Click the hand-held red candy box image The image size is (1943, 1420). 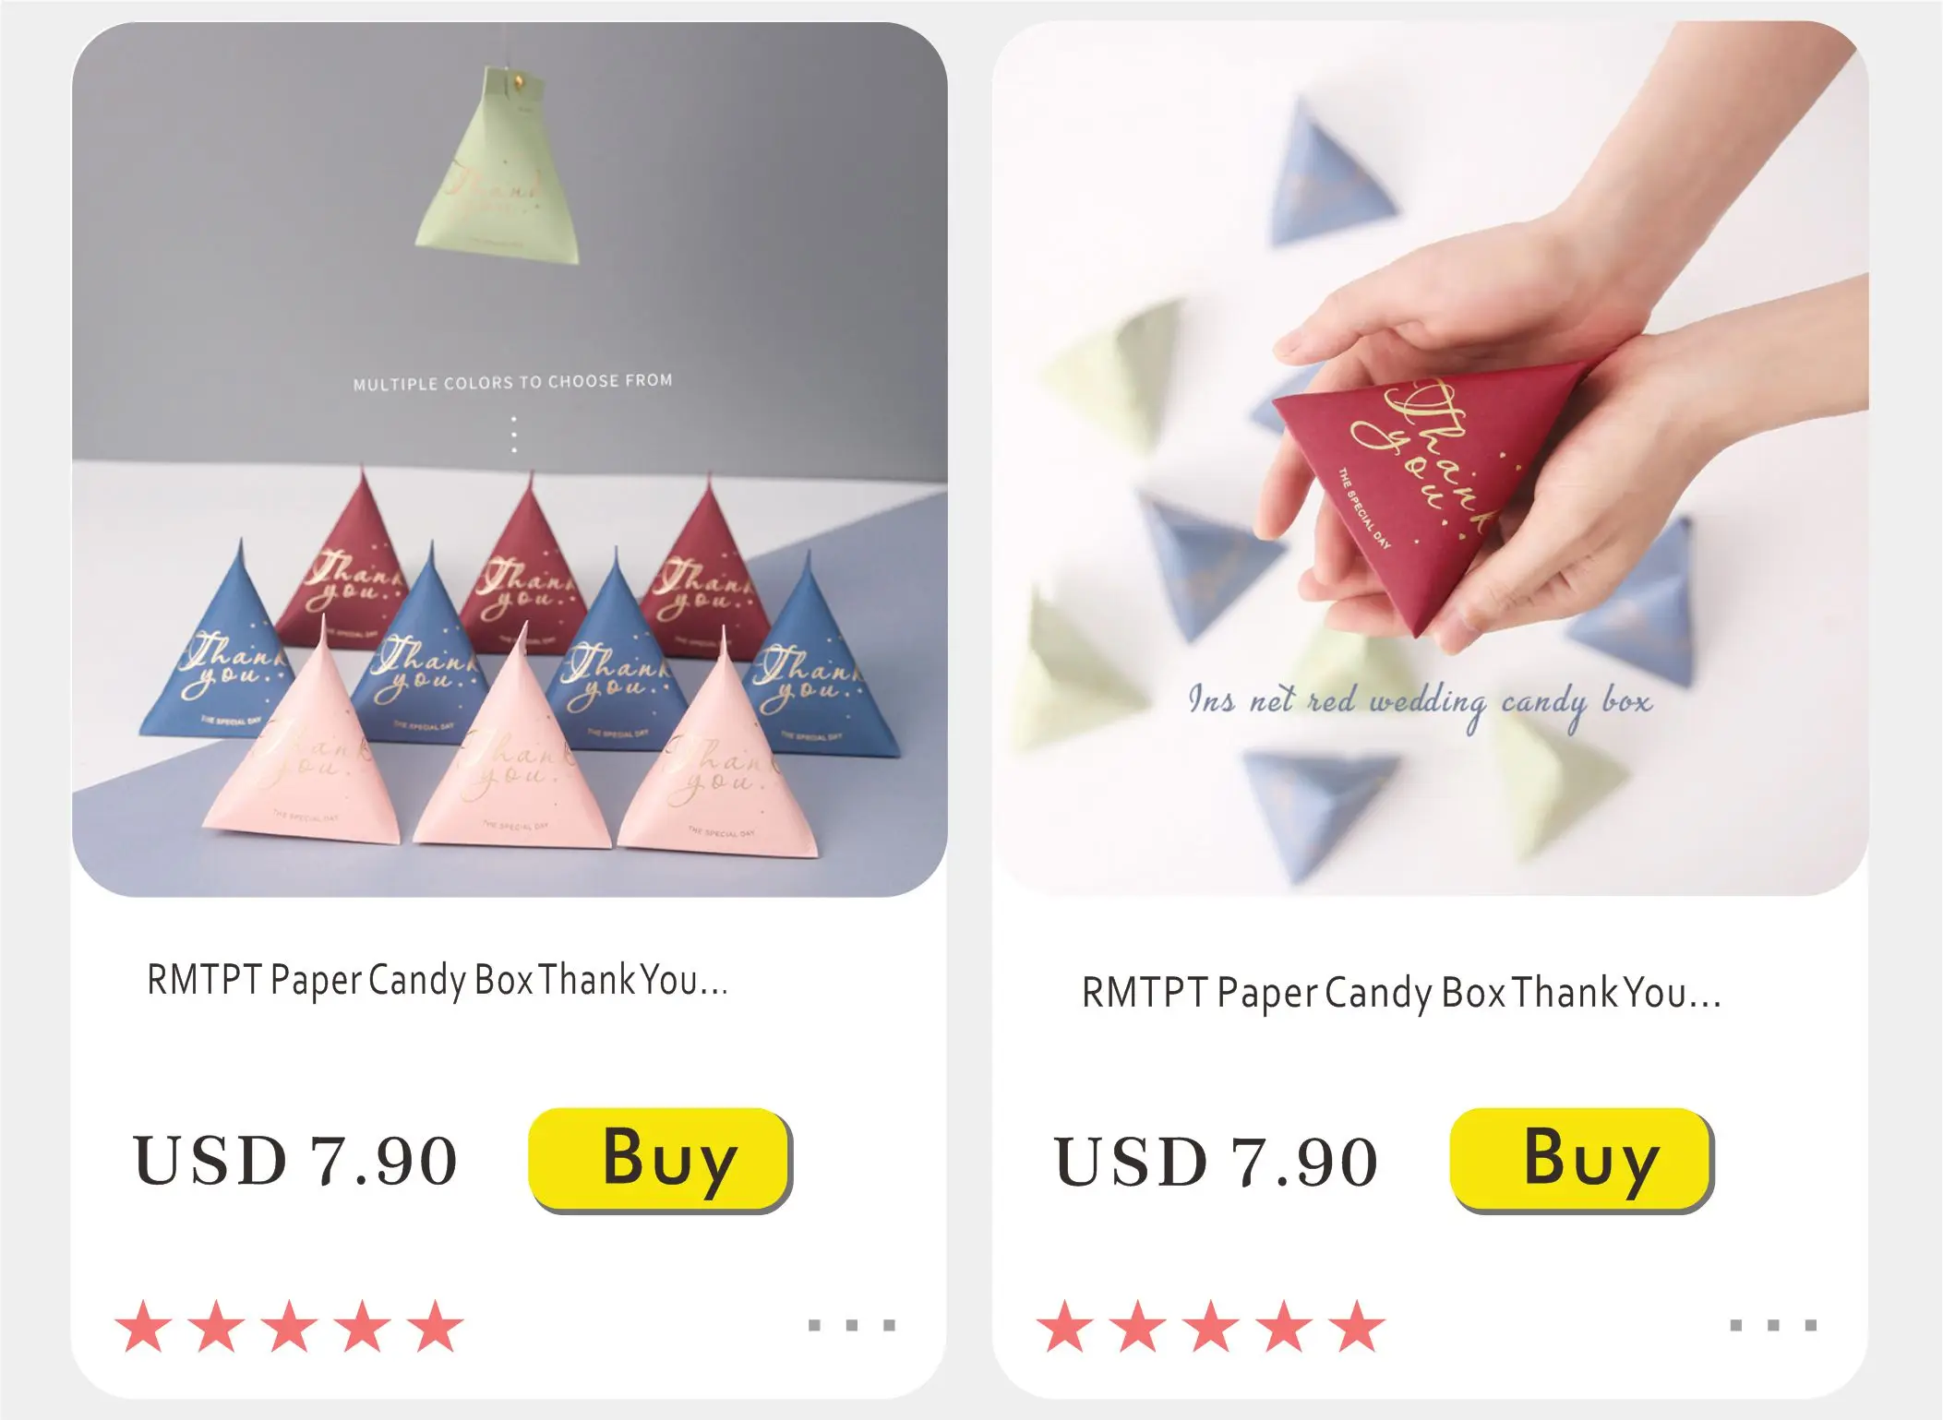click(1431, 459)
